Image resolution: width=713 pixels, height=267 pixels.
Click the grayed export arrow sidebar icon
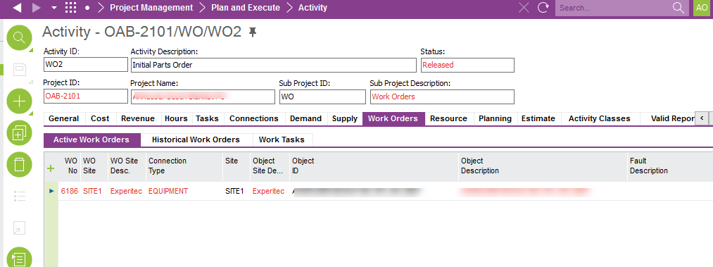[x=20, y=228]
